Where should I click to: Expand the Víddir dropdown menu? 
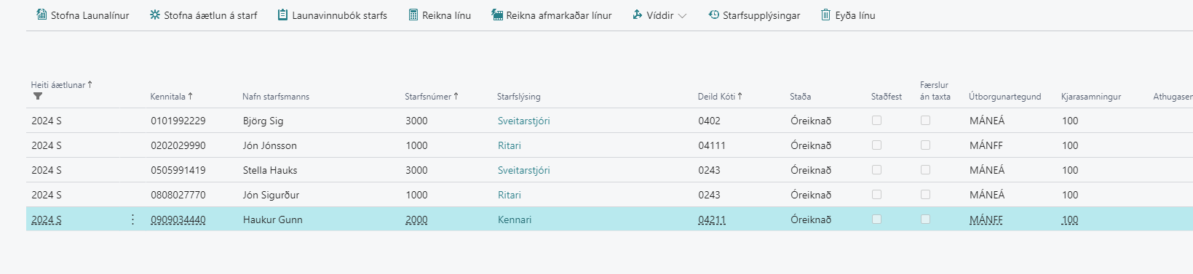659,15
